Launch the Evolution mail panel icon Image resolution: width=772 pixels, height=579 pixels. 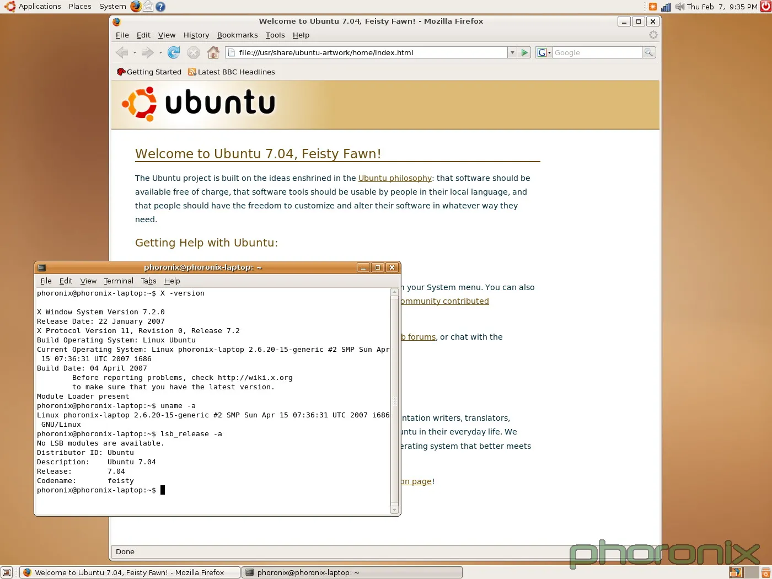click(x=148, y=7)
